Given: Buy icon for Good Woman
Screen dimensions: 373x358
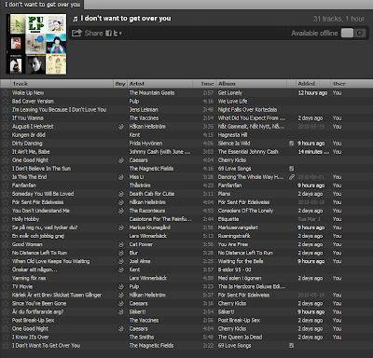Looking at the screenshot, I should point(121,244).
